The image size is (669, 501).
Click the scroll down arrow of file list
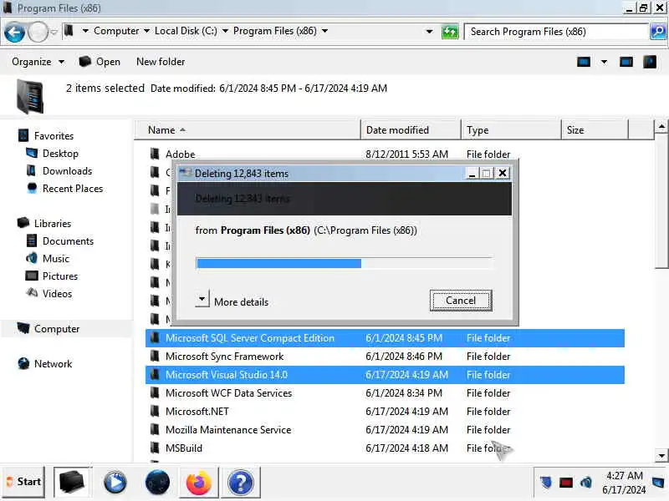click(x=661, y=455)
